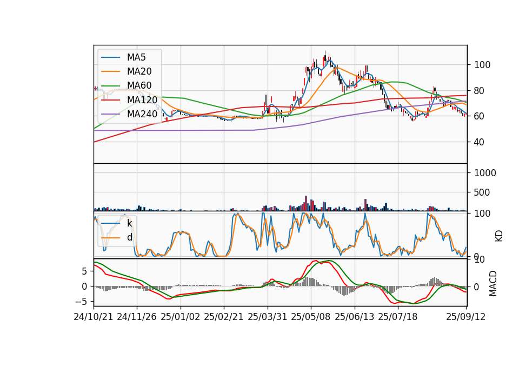This screenshot has height=373, width=519.
Task: Click the volume axis label 500
Action: (x=482, y=192)
